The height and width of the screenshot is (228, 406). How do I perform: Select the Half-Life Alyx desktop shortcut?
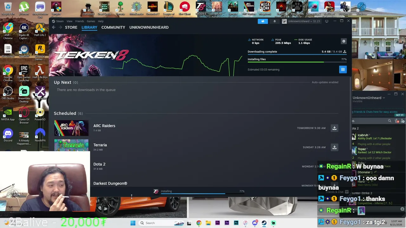pos(40,72)
